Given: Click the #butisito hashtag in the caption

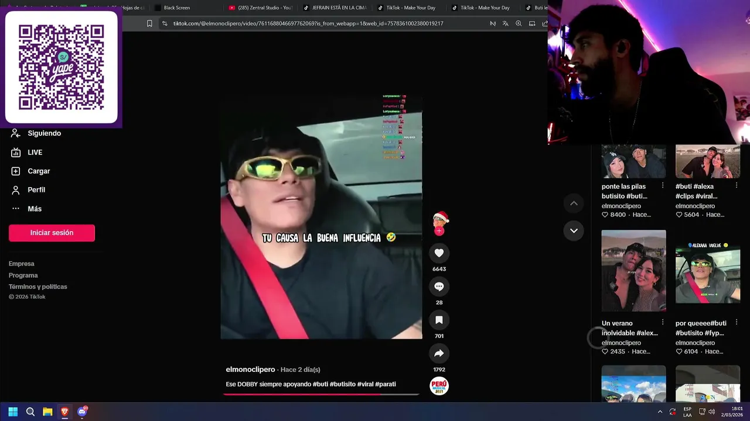Looking at the screenshot, I should (x=342, y=384).
